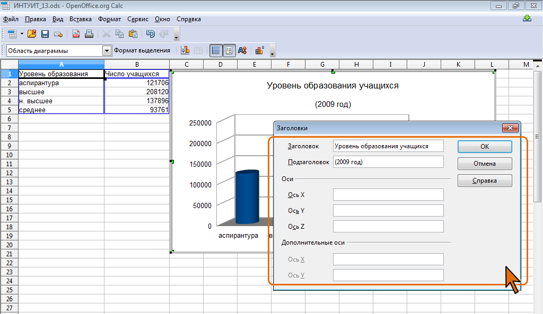Click the Cut scissors icon
The image size is (543, 314).
click(106, 34)
